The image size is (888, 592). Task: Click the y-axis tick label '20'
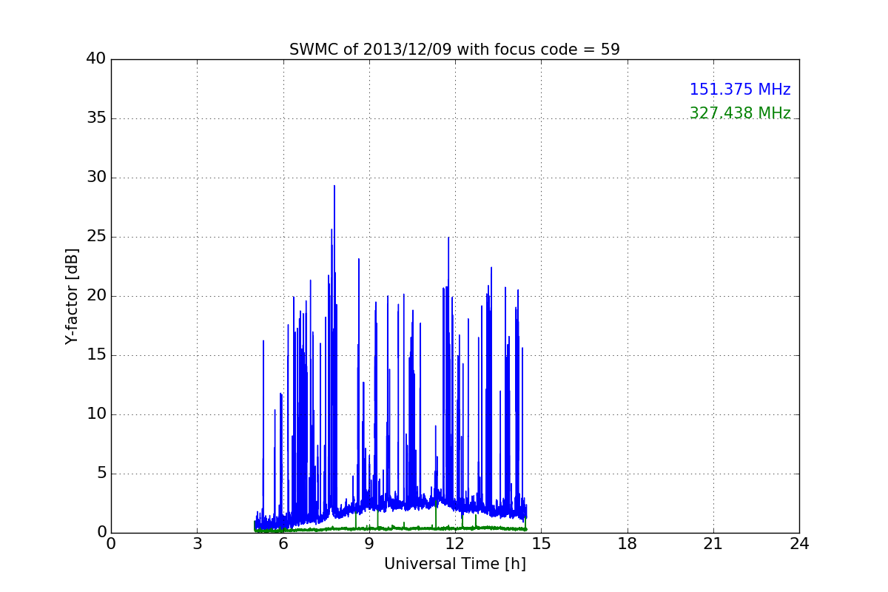tap(96, 296)
